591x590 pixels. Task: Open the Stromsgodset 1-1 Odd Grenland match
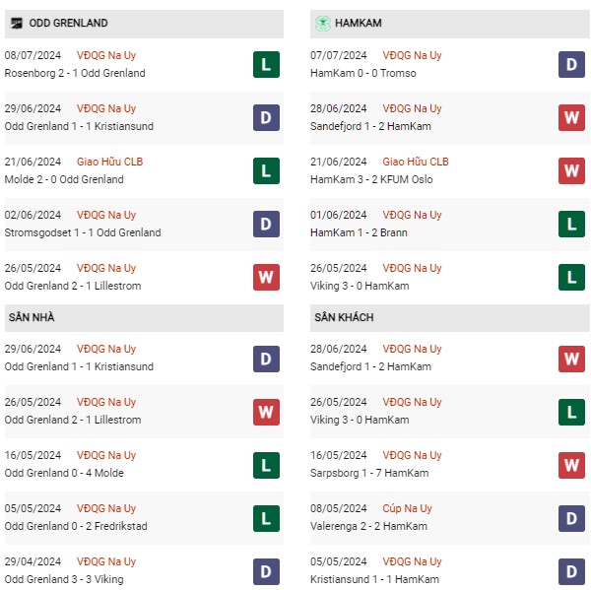(x=82, y=232)
